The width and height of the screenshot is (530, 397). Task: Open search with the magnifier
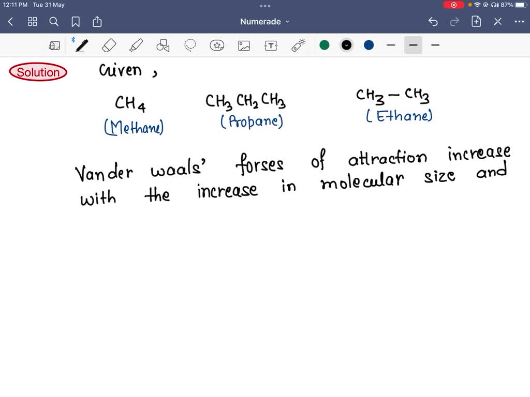tap(54, 21)
